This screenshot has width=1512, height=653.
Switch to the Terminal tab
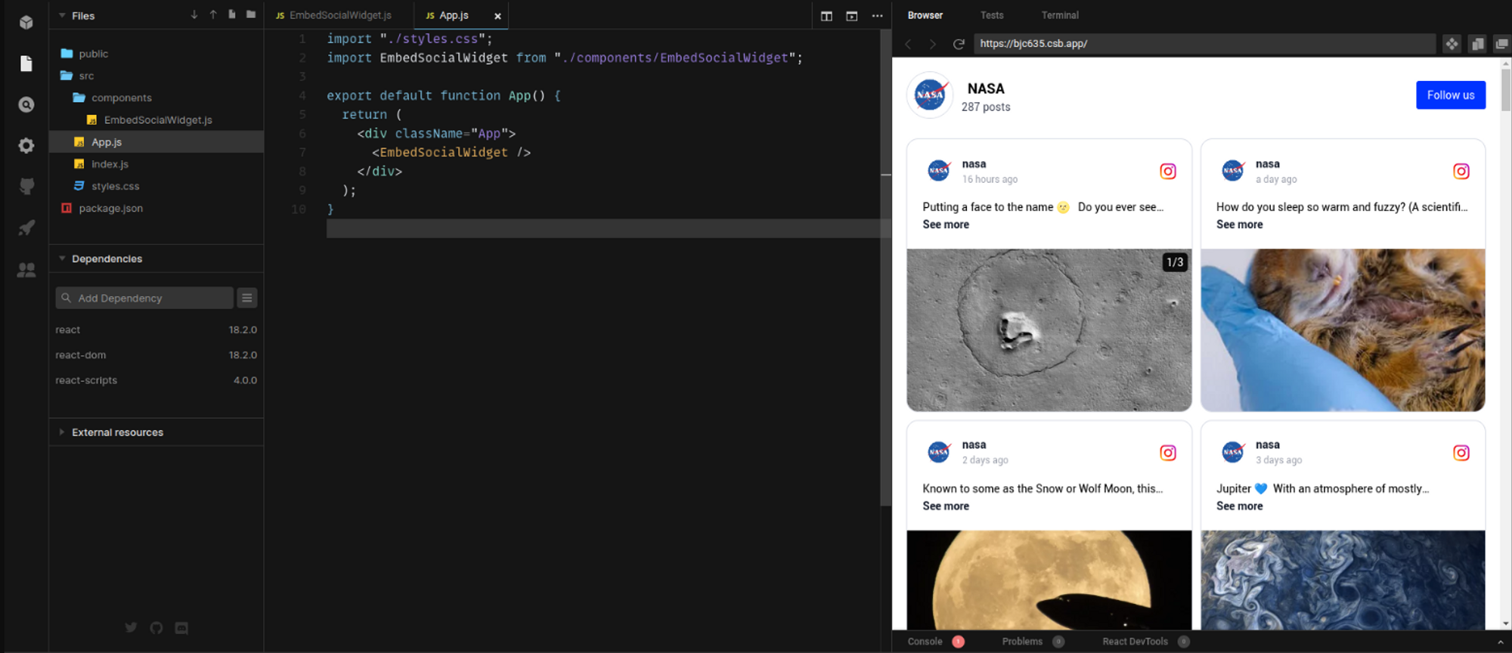[1060, 15]
